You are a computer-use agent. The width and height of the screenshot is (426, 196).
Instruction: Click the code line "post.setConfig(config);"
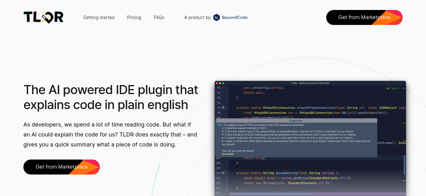coord(264,88)
